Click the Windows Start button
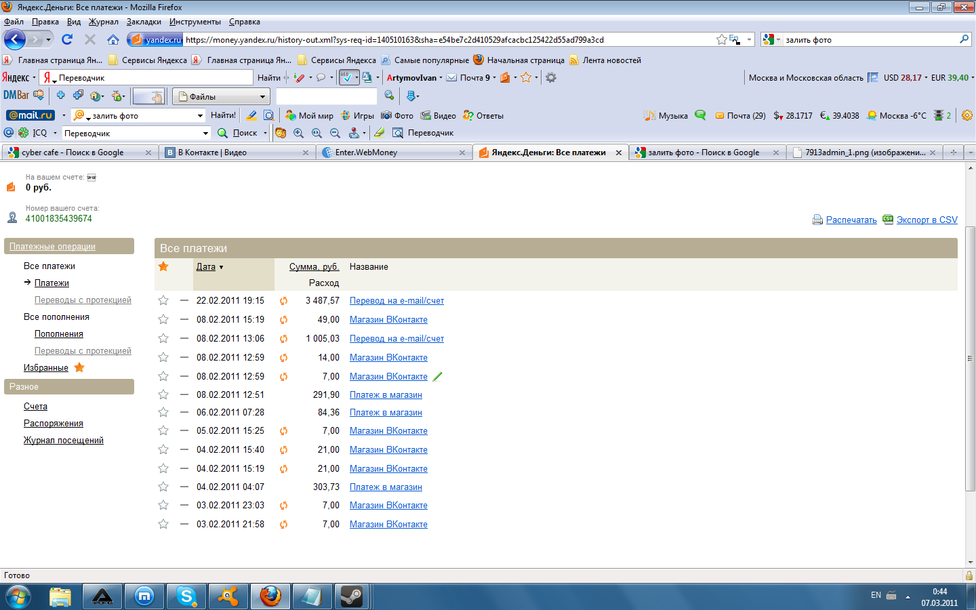Screen dimensions: 976x610 tap(18, 597)
